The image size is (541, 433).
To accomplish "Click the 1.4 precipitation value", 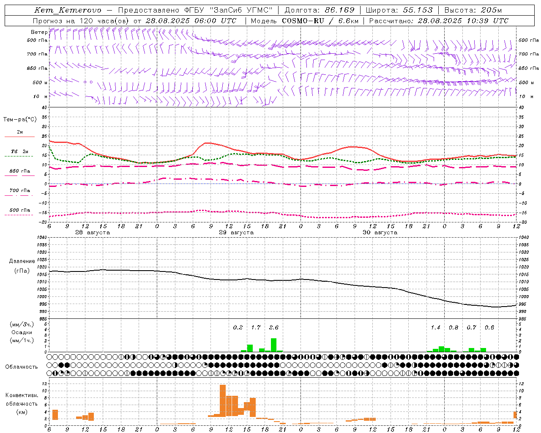I will (435, 328).
